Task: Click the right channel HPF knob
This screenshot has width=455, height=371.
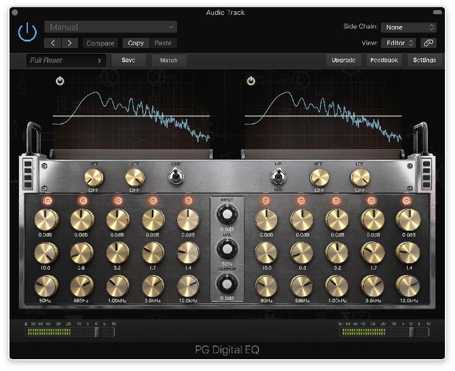Action: (319, 177)
